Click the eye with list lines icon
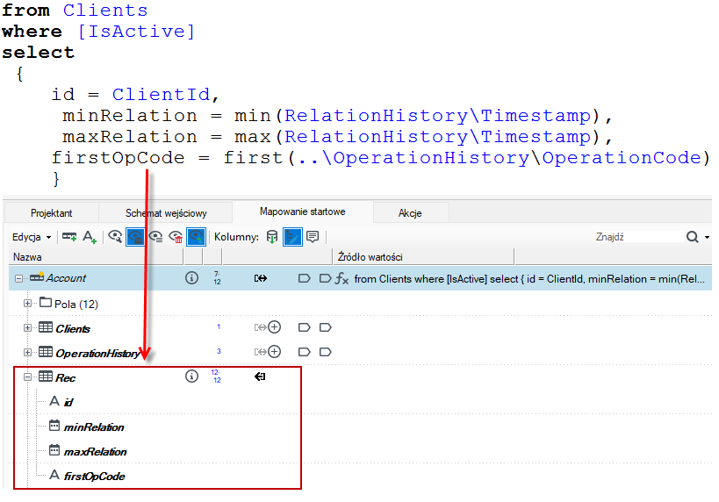 click(x=155, y=237)
